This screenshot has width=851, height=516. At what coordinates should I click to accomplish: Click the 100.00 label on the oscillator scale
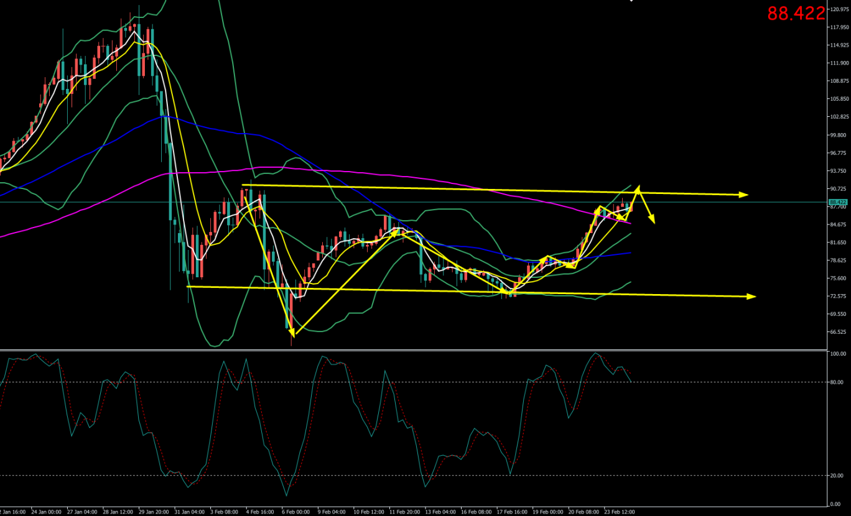(838, 354)
